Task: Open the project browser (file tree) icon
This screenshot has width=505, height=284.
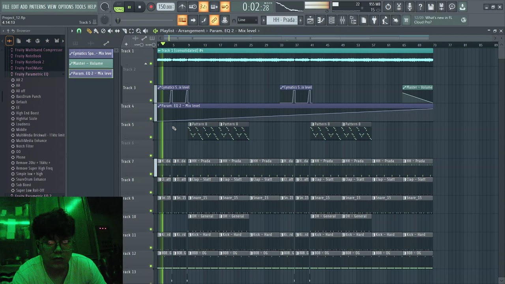Action: click(x=353, y=21)
